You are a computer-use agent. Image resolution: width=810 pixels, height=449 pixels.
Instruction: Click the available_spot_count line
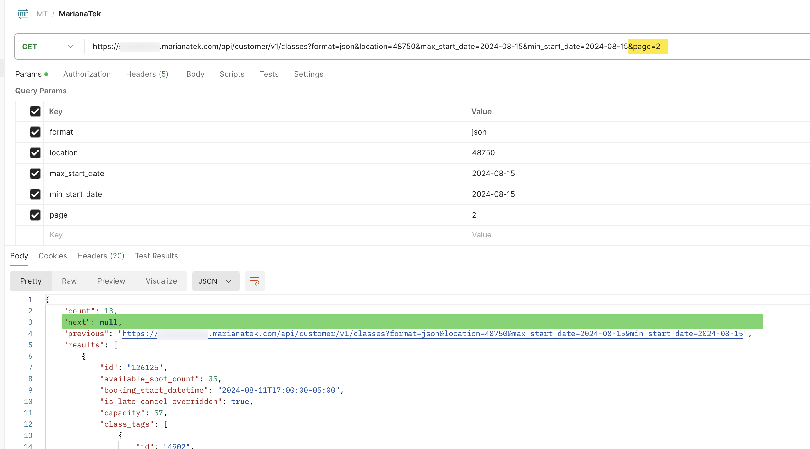pyautogui.click(x=160, y=379)
